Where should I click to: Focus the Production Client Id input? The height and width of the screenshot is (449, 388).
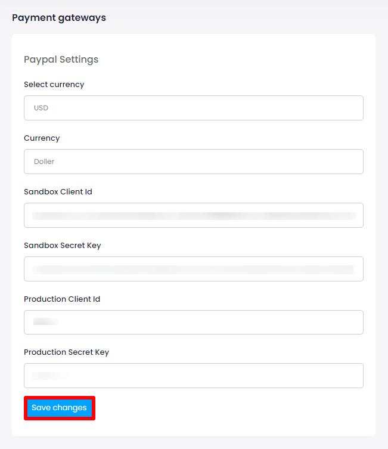[x=194, y=322]
